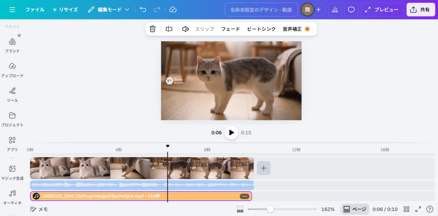Click the redo arrow
This screenshot has width=438, height=216.
pos(157,10)
